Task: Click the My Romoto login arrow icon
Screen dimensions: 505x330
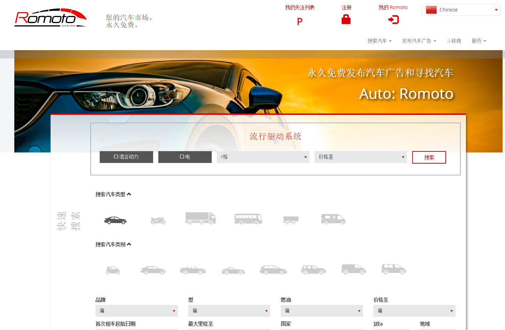Action: click(x=393, y=19)
